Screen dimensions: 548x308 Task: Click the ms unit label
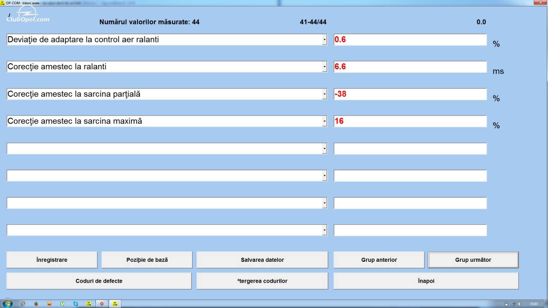498,71
